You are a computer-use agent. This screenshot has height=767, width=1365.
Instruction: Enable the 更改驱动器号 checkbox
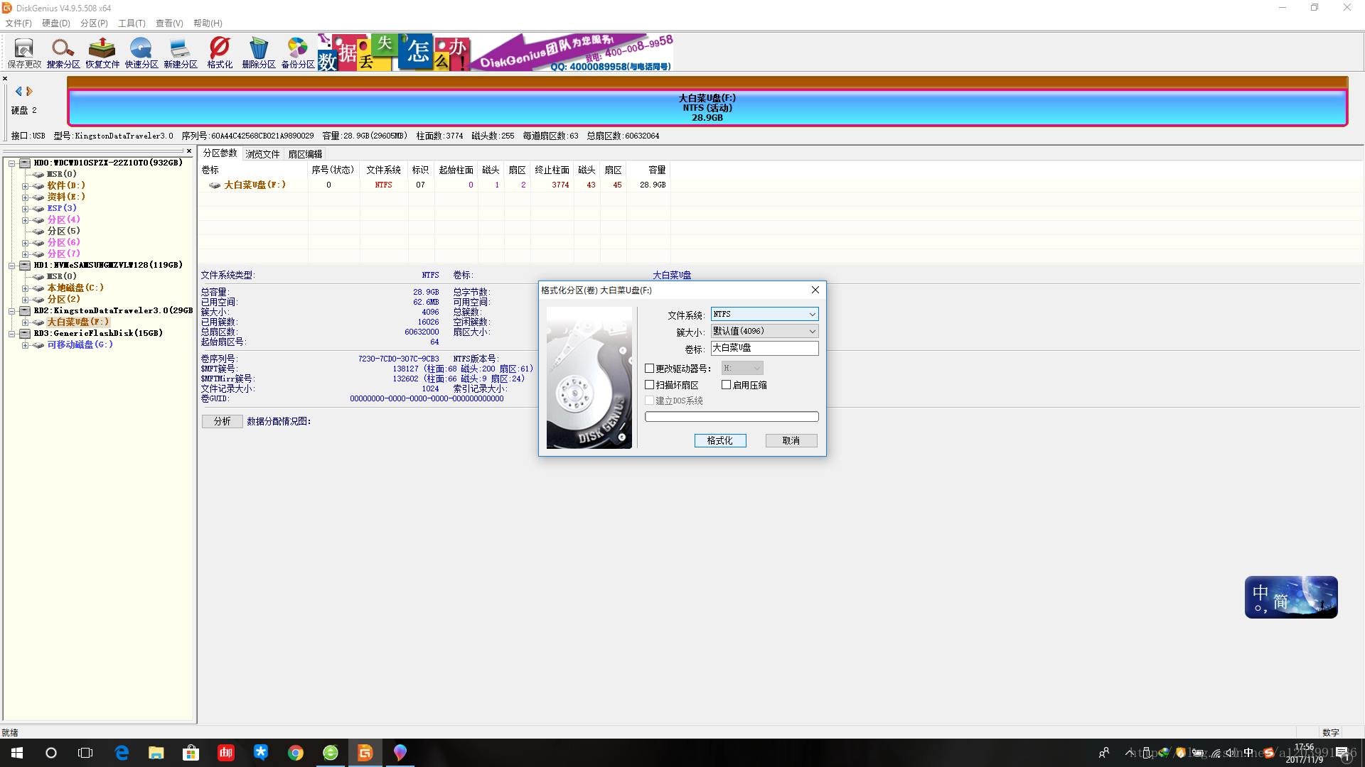(649, 369)
